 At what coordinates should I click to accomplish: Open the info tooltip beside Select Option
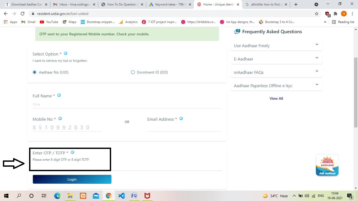(x=66, y=53)
